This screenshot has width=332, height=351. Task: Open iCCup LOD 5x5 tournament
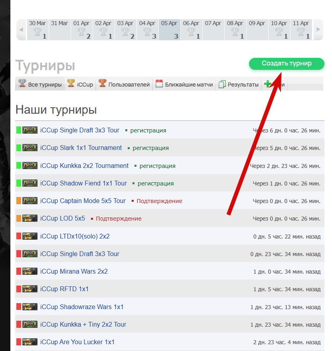pyautogui.click(x=63, y=219)
